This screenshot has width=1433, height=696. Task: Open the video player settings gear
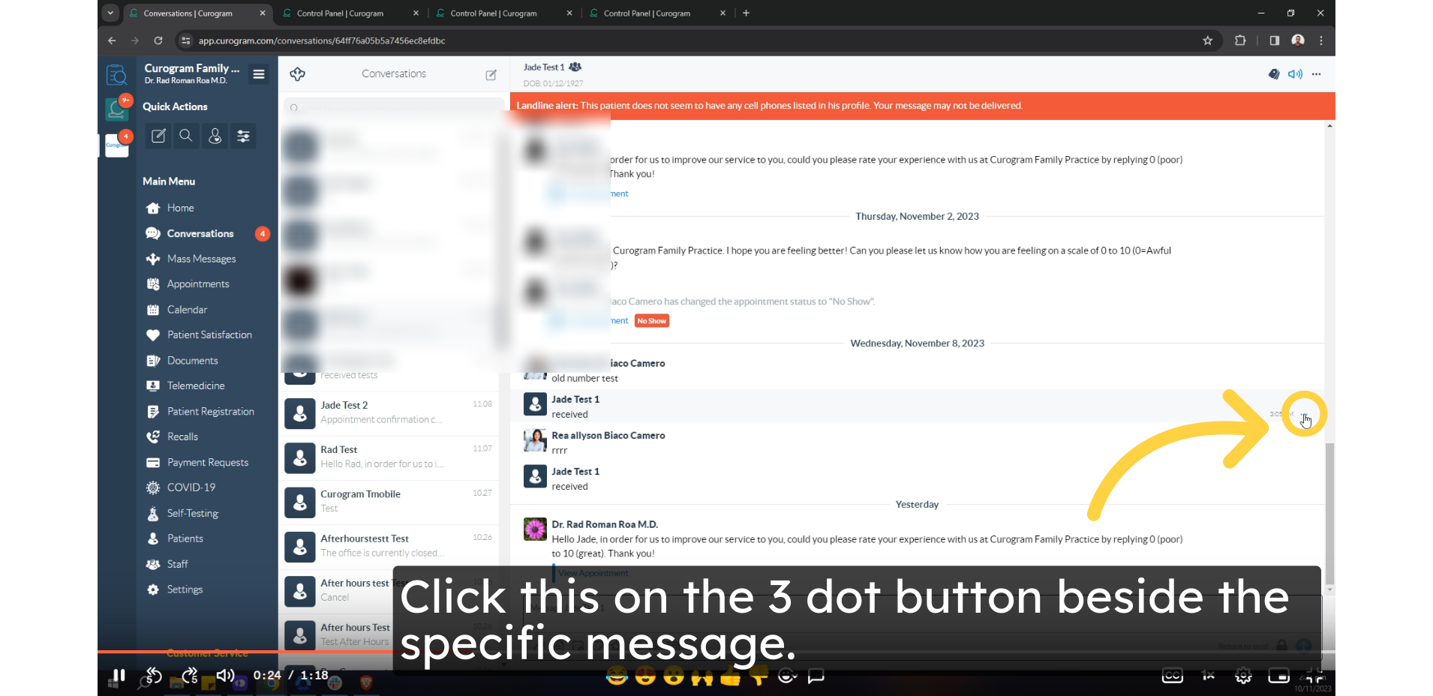point(1243,676)
